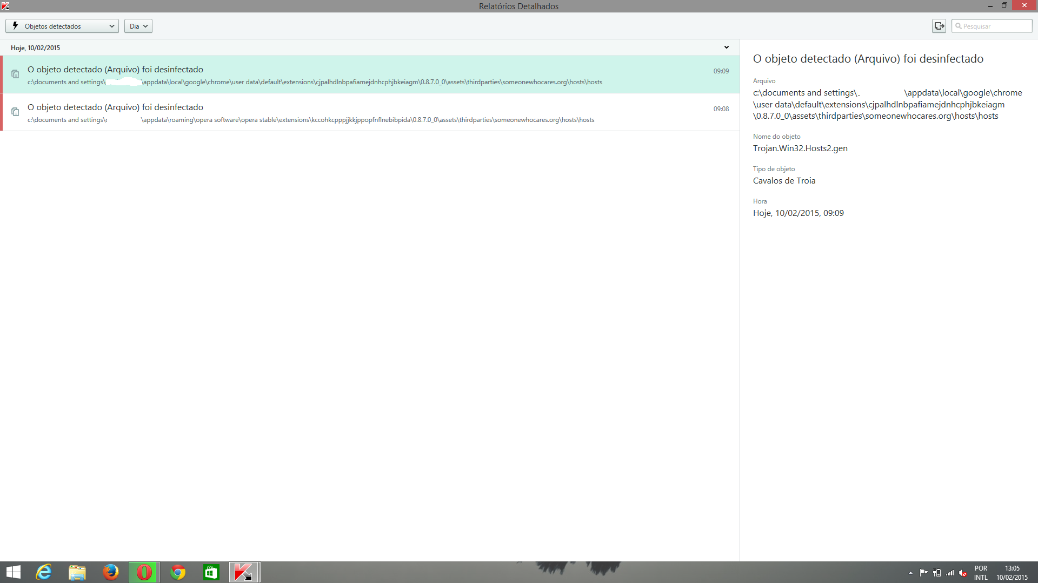Click the Kaspersky icon in the taskbar
Viewport: 1038px width, 583px height.
pyautogui.click(x=244, y=572)
